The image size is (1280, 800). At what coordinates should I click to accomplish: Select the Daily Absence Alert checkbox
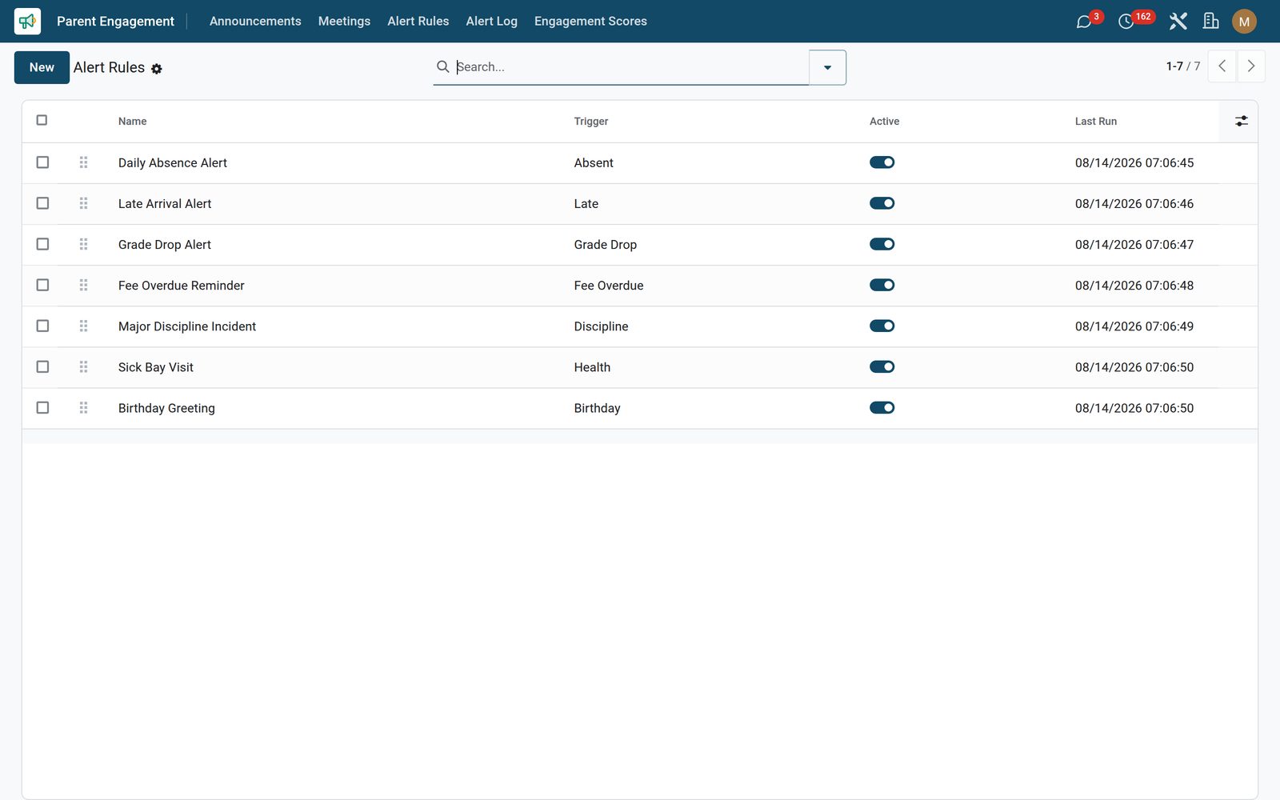42,162
